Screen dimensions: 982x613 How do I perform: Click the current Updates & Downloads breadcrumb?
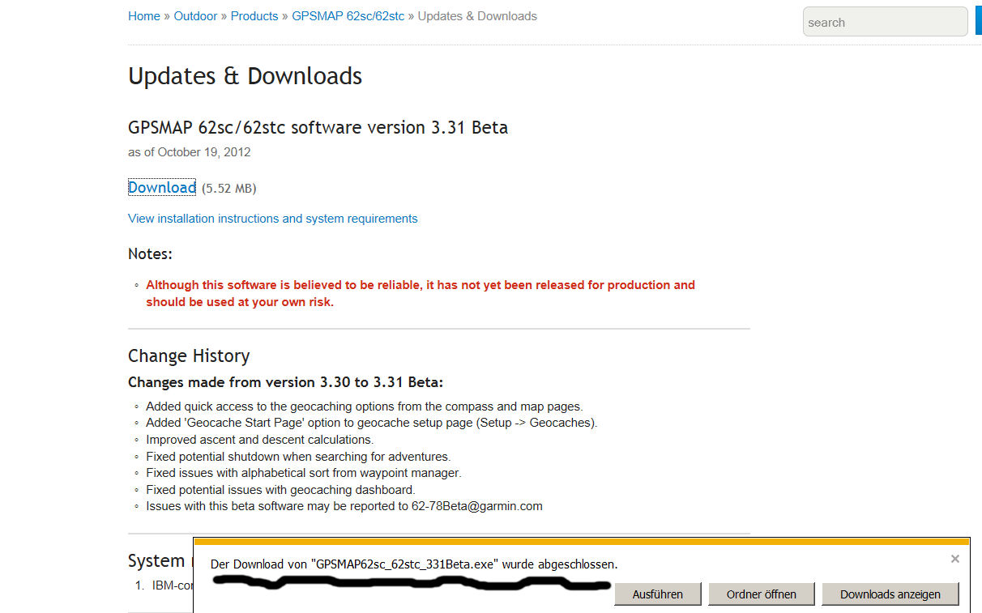477,16
